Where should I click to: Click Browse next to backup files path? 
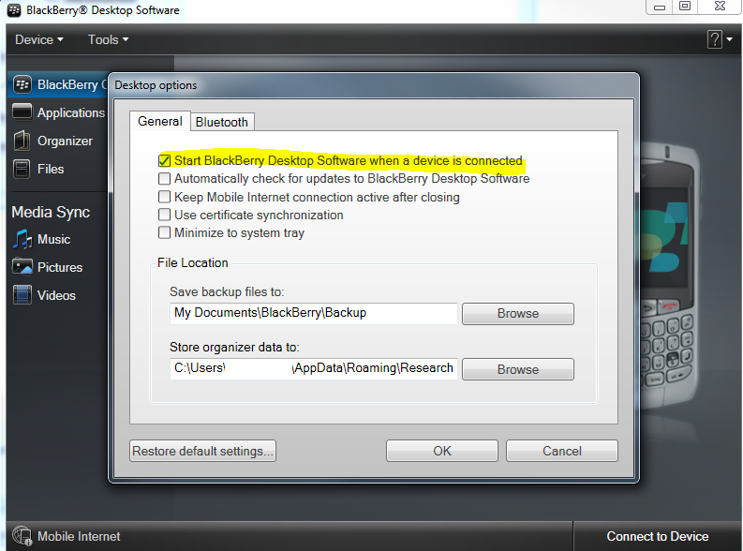[518, 314]
